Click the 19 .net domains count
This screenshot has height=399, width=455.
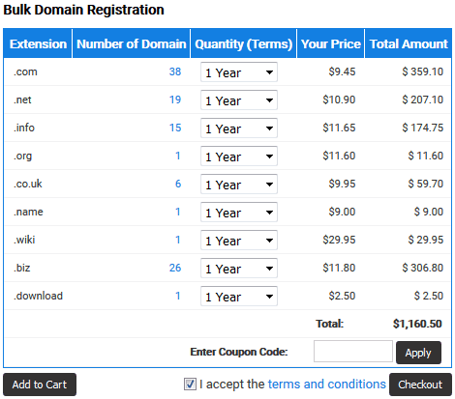click(x=175, y=100)
